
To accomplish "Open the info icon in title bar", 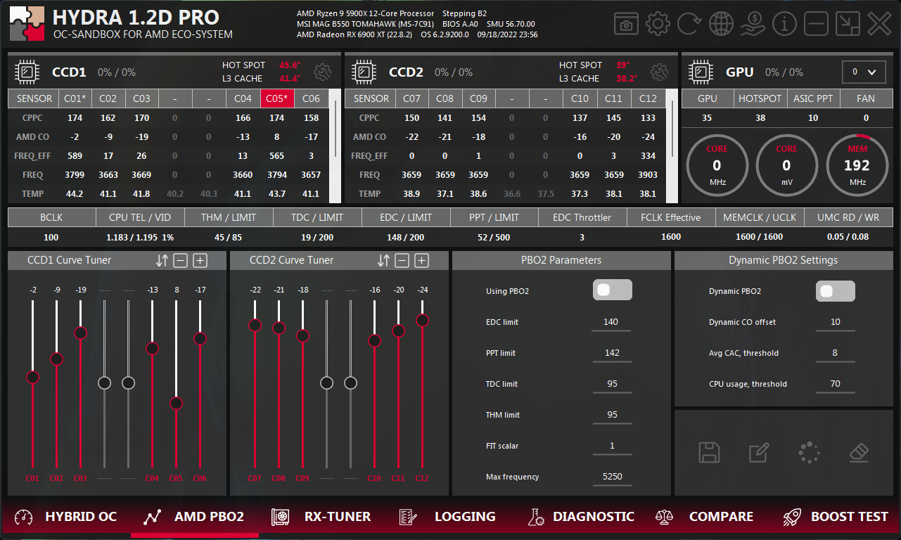I will point(784,25).
